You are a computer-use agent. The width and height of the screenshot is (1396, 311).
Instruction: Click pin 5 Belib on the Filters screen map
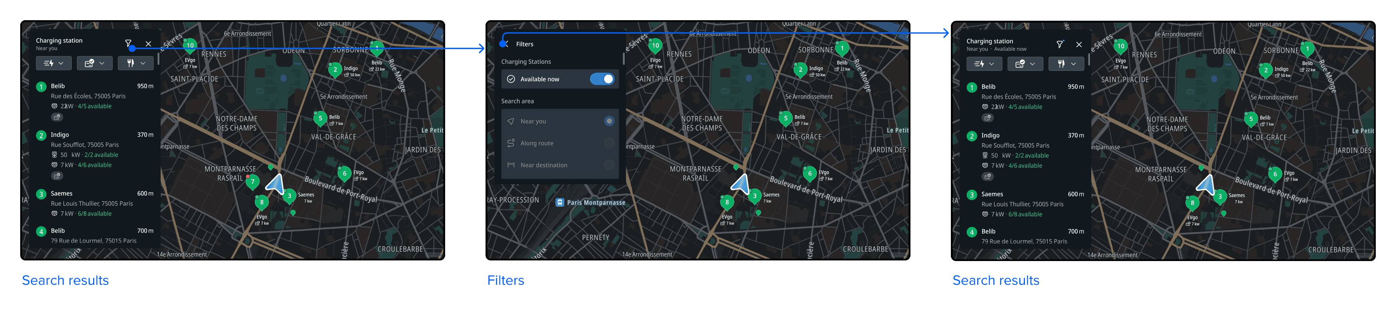point(785,118)
